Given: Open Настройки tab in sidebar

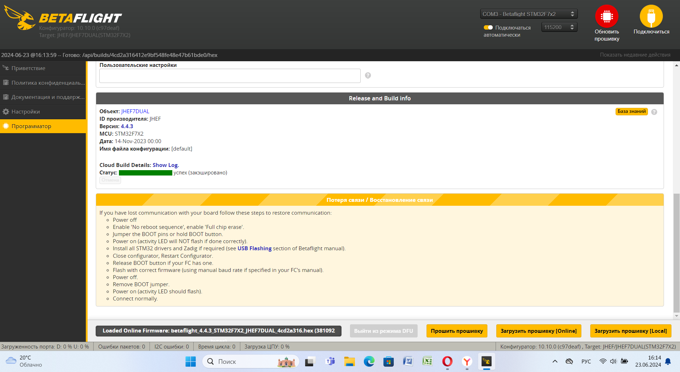Looking at the screenshot, I should [43, 111].
